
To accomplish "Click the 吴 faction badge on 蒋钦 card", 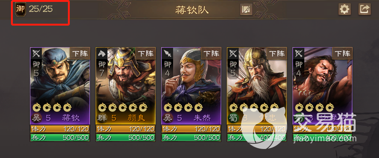I will pos(37,118).
